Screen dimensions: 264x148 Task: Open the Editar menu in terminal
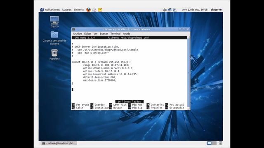(x=87, y=34)
